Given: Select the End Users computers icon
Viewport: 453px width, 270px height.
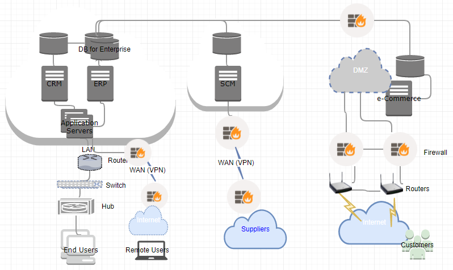Looking at the screenshot, I should click(78, 247).
